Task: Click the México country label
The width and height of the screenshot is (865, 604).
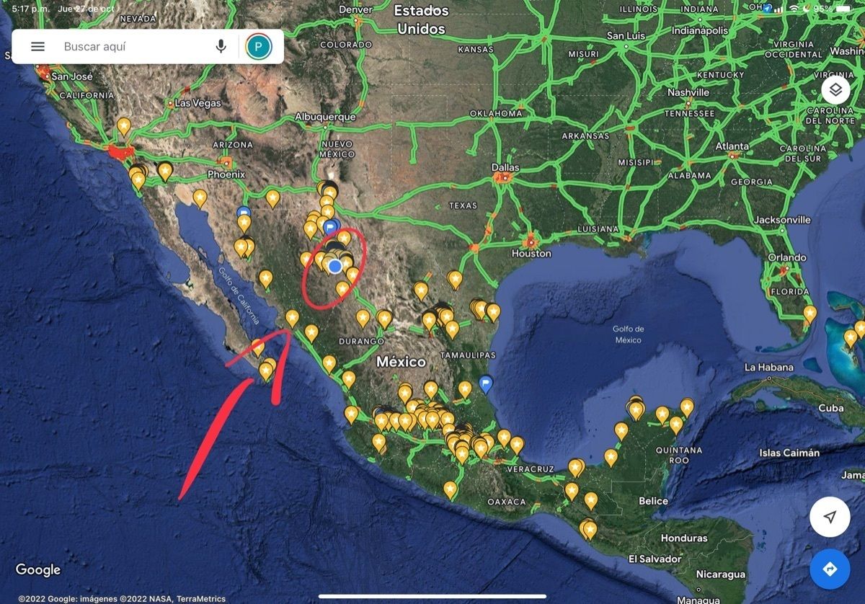Action: pyautogui.click(x=402, y=361)
